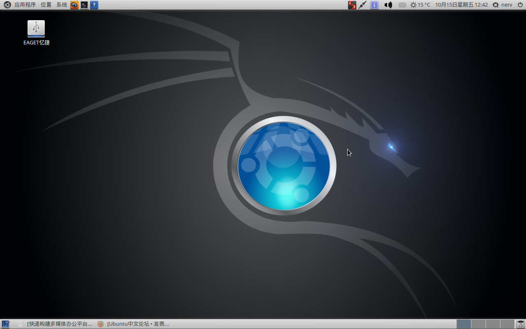Open the volume speaker indicator
Image resolution: width=526 pixels, height=329 pixels.
coord(388,5)
